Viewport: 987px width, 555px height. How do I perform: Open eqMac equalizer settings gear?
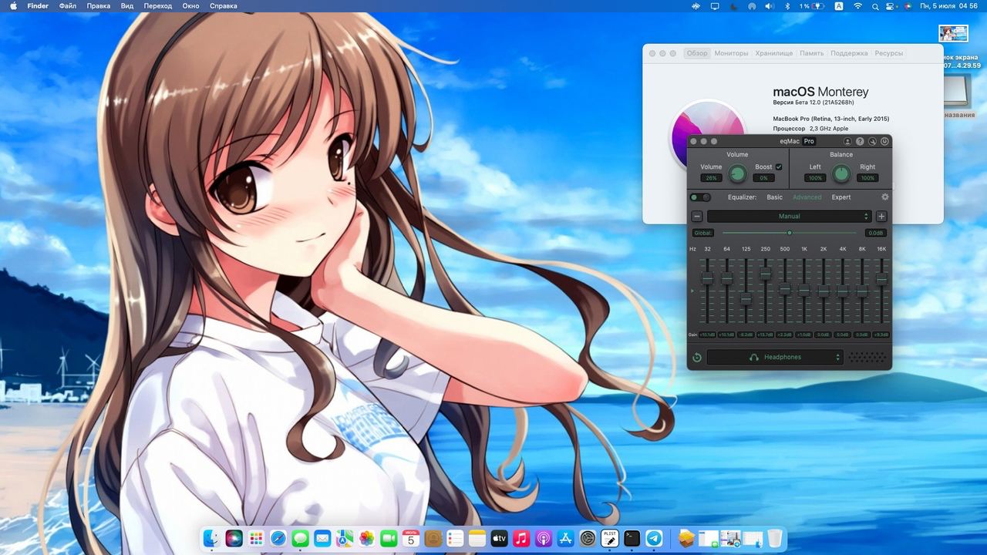[884, 197]
